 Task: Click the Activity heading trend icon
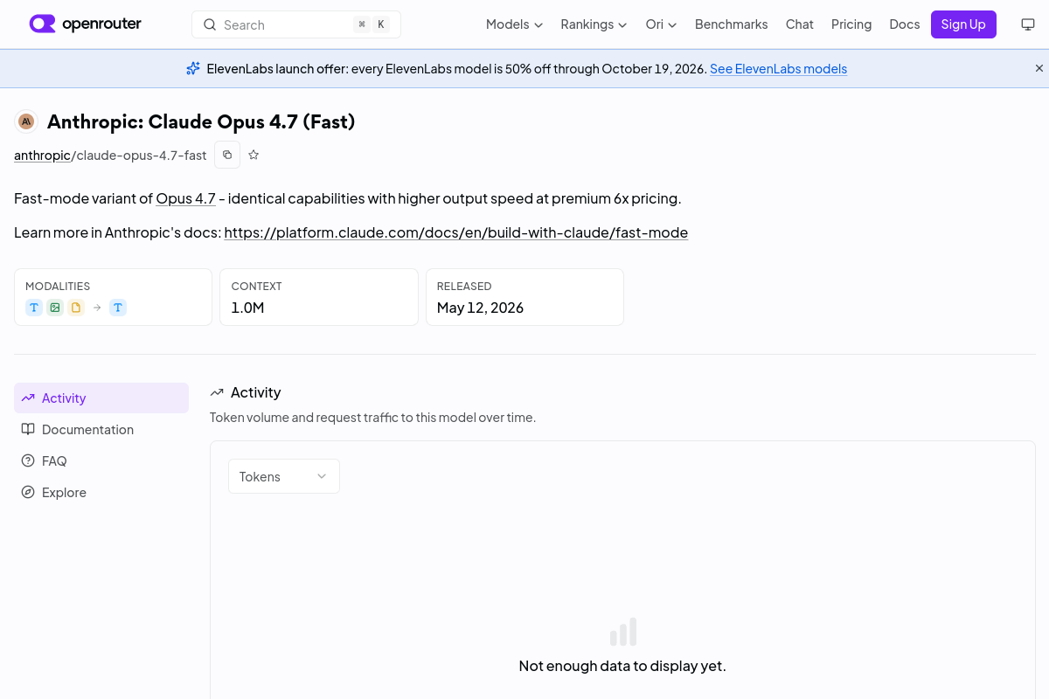(x=217, y=392)
